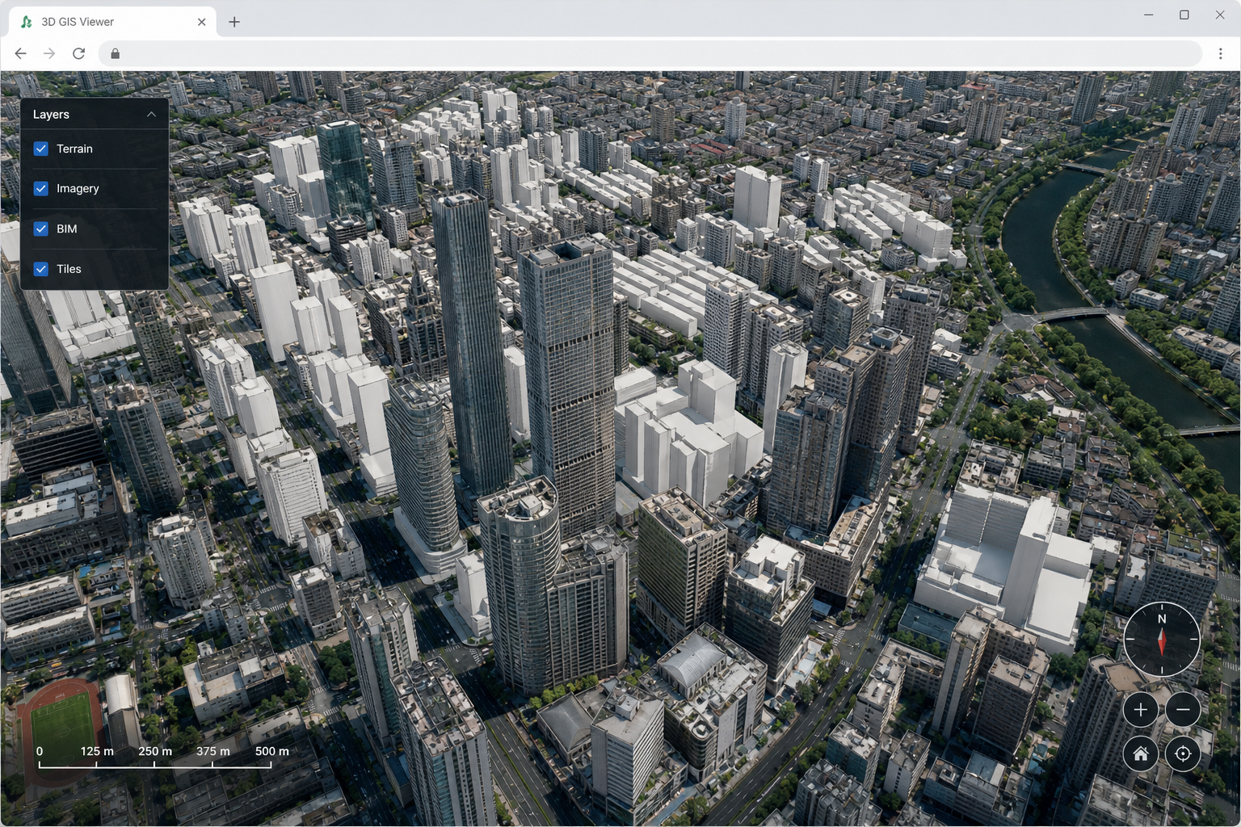Return to the home view
The width and height of the screenshot is (1241, 827).
click(x=1141, y=754)
